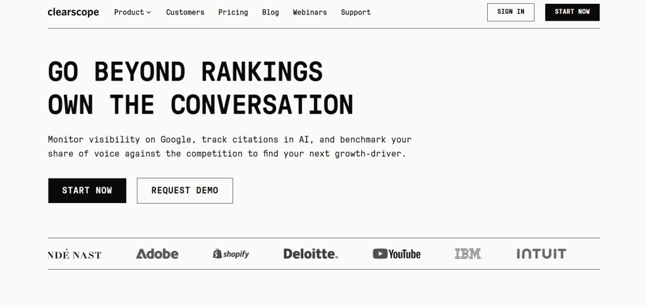647x307 pixels.
Task: Open the Customers page
Action: 185,12
